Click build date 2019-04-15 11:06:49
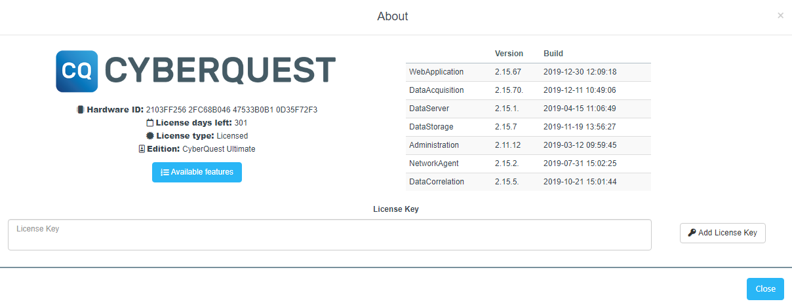This screenshot has width=792, height=308. [580, 109]
